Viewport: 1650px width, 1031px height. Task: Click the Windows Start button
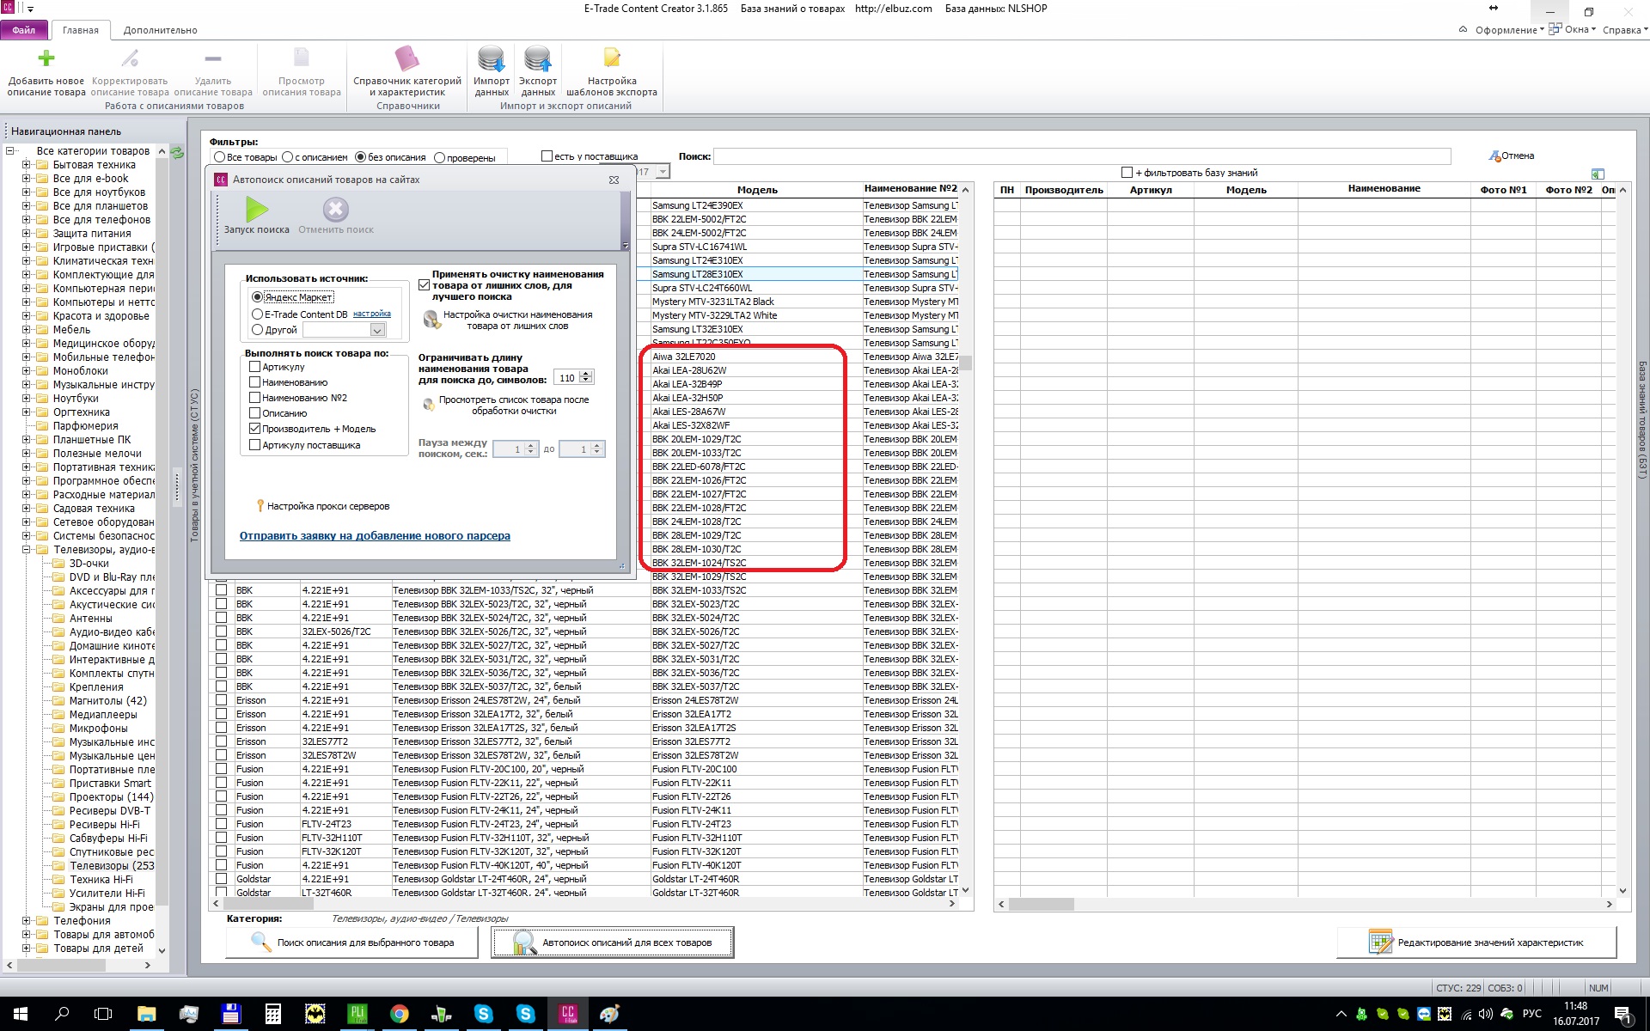pyautogui.click(x=20, y=1014)
